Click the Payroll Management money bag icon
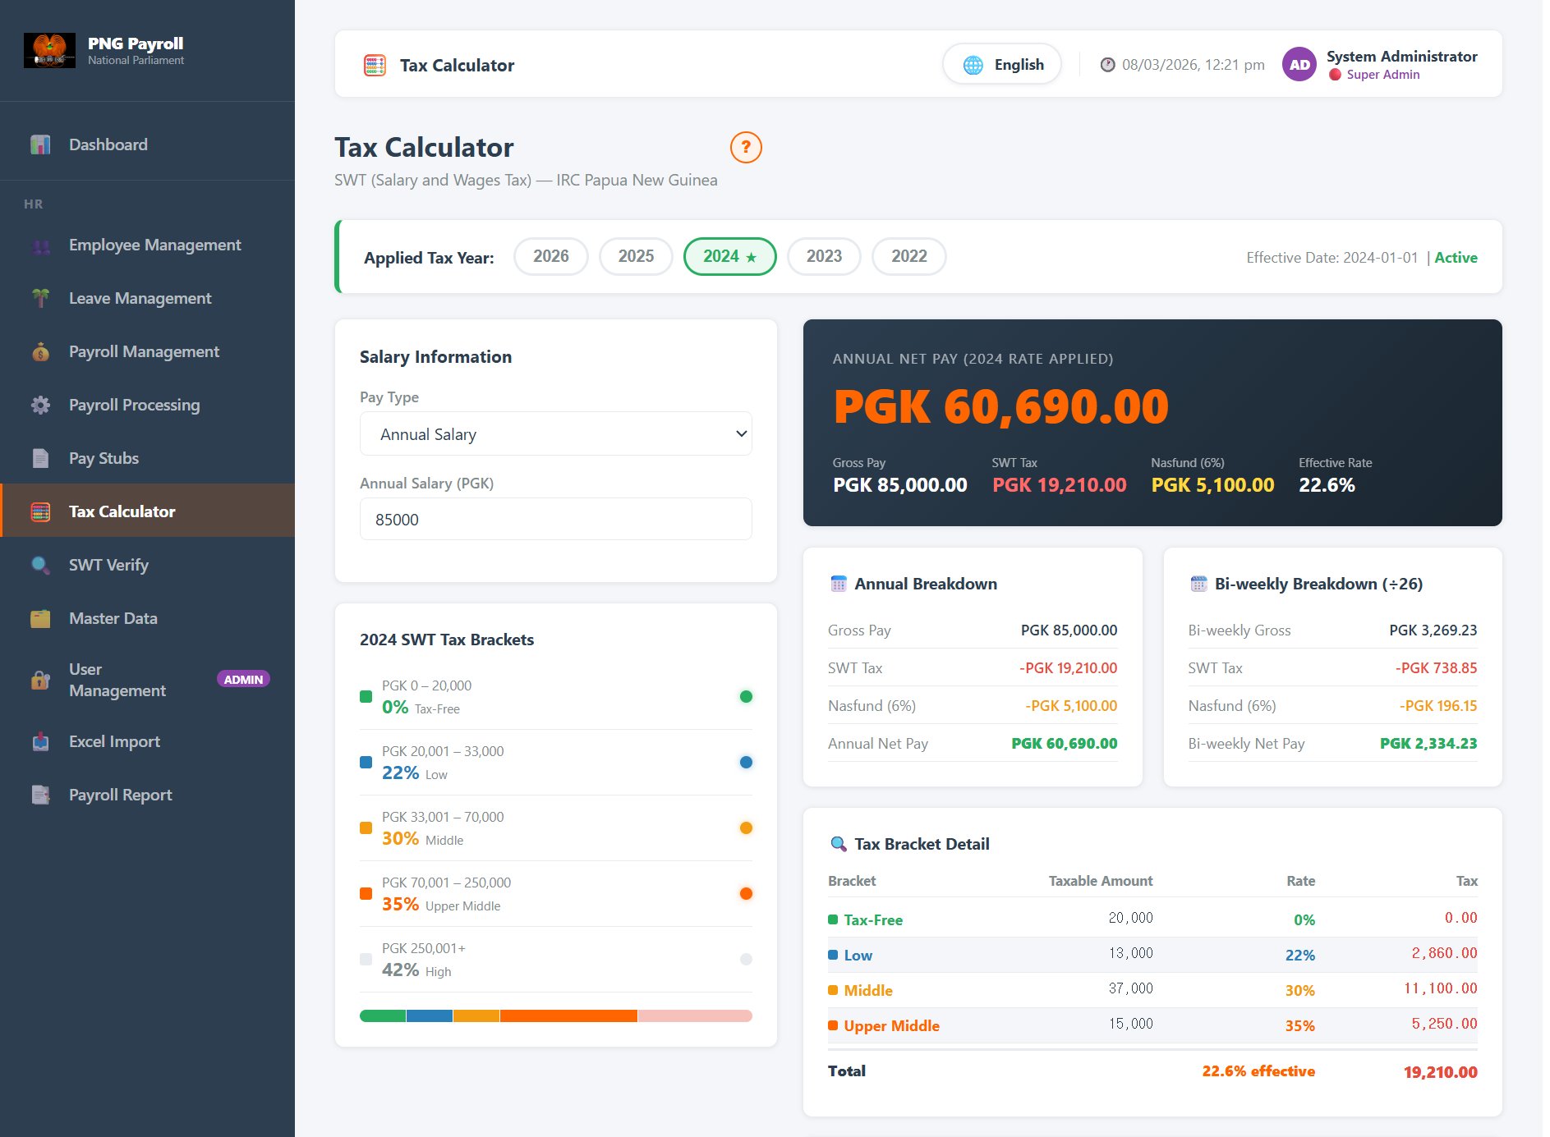1550x1137 pixels. pos(40,352)
